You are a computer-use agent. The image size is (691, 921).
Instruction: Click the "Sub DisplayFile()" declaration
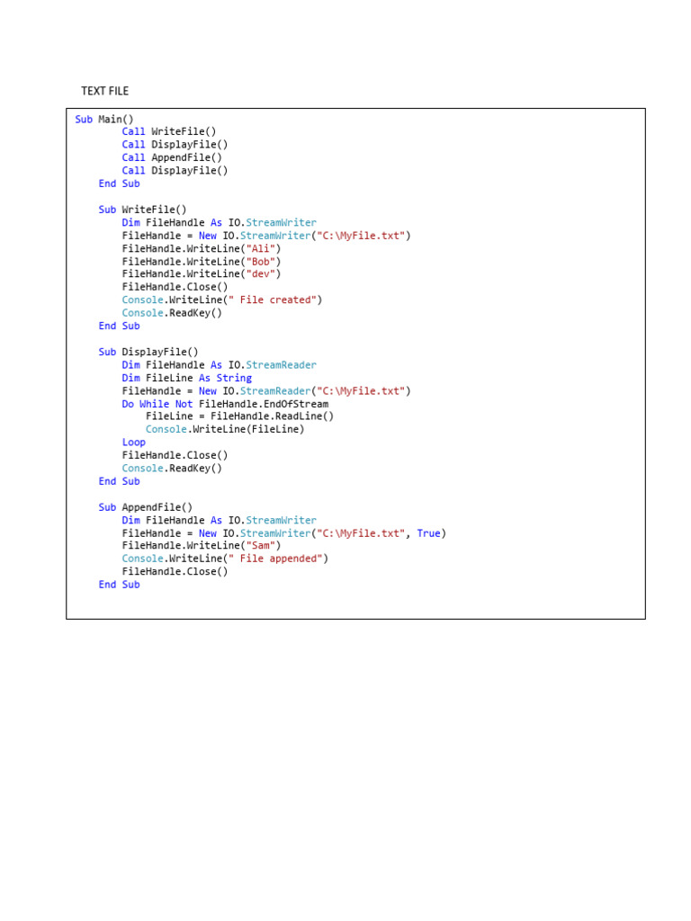(148, 352)
